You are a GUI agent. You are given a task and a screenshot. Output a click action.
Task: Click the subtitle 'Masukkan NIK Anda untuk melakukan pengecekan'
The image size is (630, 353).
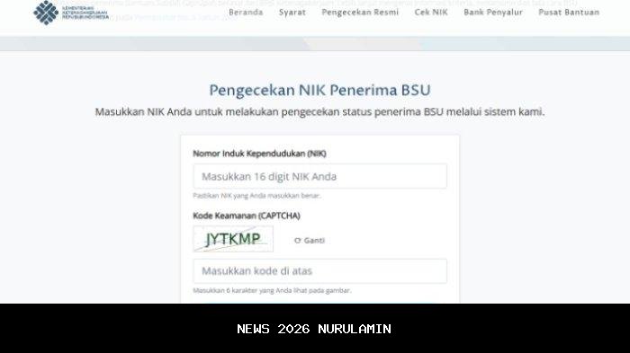click(x=319, y=112)
